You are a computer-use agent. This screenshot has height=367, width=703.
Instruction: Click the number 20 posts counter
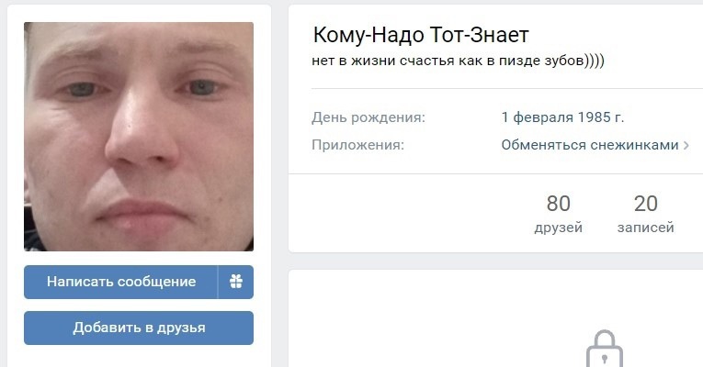[x=646, y=204]
